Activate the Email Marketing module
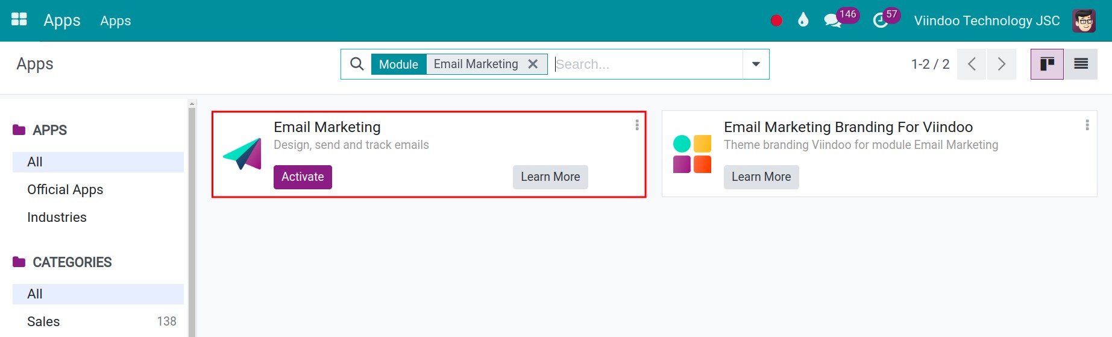 click(303, 177)
